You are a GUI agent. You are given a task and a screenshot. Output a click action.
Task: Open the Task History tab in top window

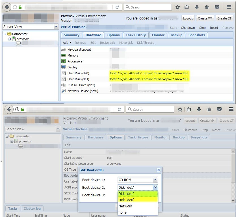pos(136,35)
